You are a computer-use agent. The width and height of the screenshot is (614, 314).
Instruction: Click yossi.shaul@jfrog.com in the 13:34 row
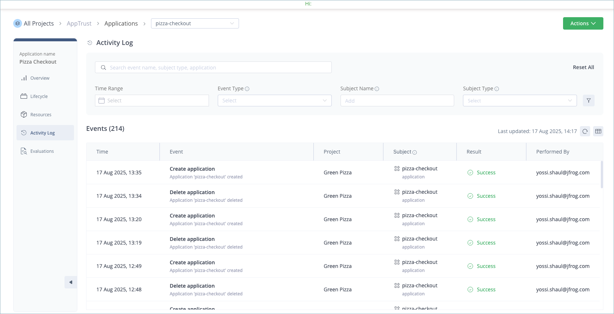coord(563,196)
